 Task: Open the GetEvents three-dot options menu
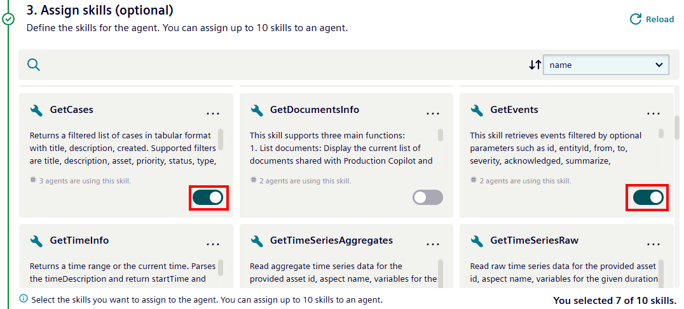653,114
